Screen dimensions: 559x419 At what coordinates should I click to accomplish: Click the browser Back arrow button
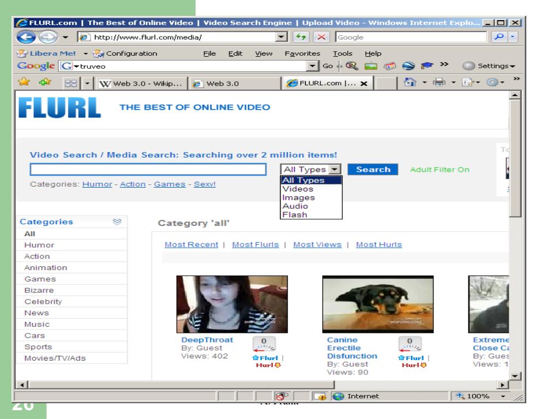(26, 37)
